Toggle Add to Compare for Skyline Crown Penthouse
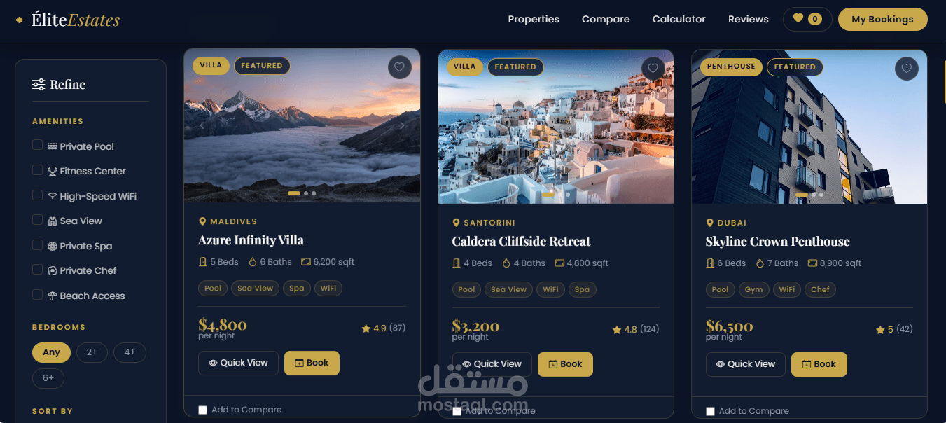 click(x=710, y=411)
